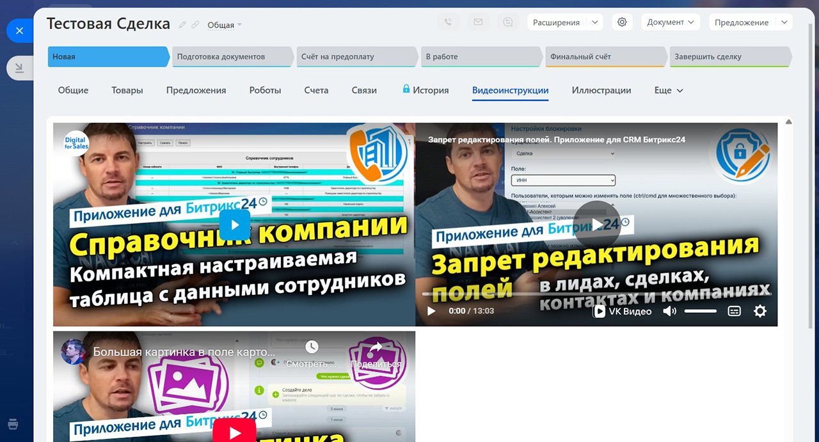Screen dimensions: 819x442
Task: Expand the arrow next to Расширения
Action: (594, 22)
